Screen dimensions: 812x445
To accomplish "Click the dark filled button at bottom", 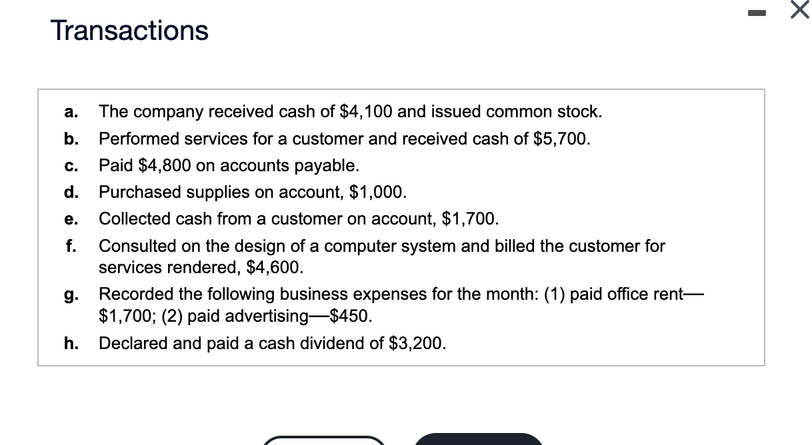I will point(479,440).
